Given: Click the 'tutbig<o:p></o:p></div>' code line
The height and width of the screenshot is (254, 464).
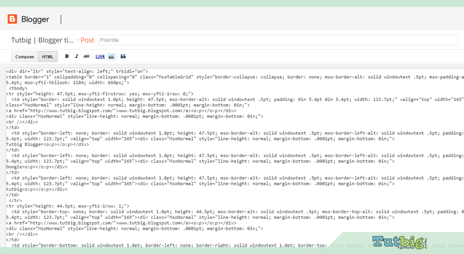Looking at the screenshot, I should coord(37,189).
